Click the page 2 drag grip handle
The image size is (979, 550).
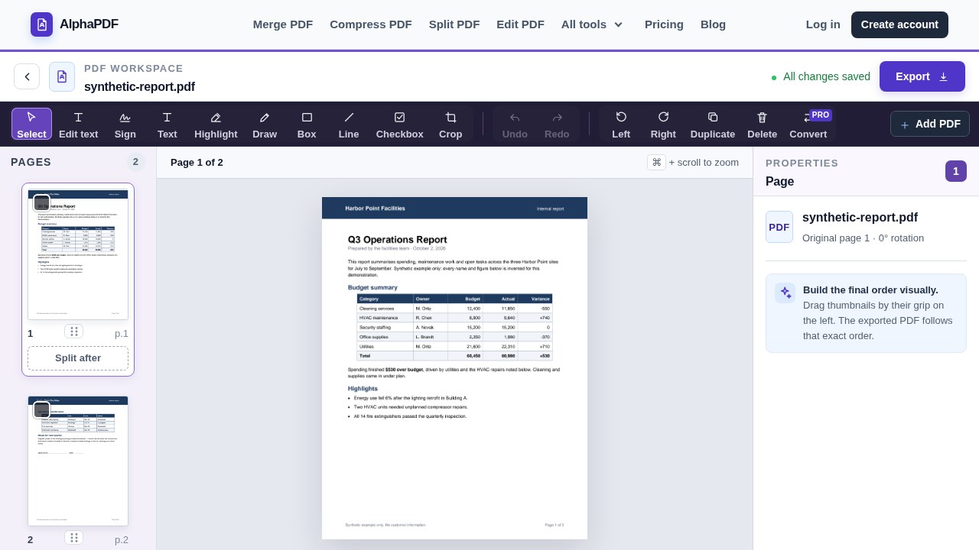coord(74,538)
